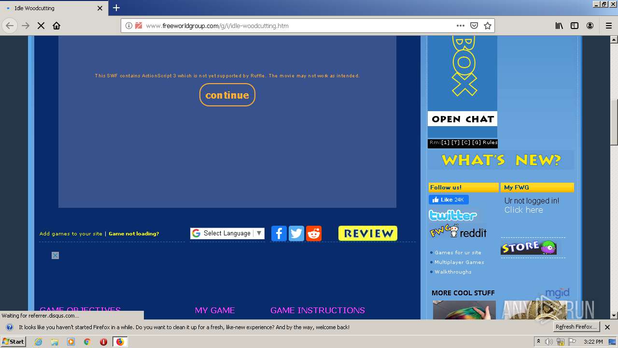Click the orange continue button
The width and height of the screenshot is (618, 348).
(227, 95)
